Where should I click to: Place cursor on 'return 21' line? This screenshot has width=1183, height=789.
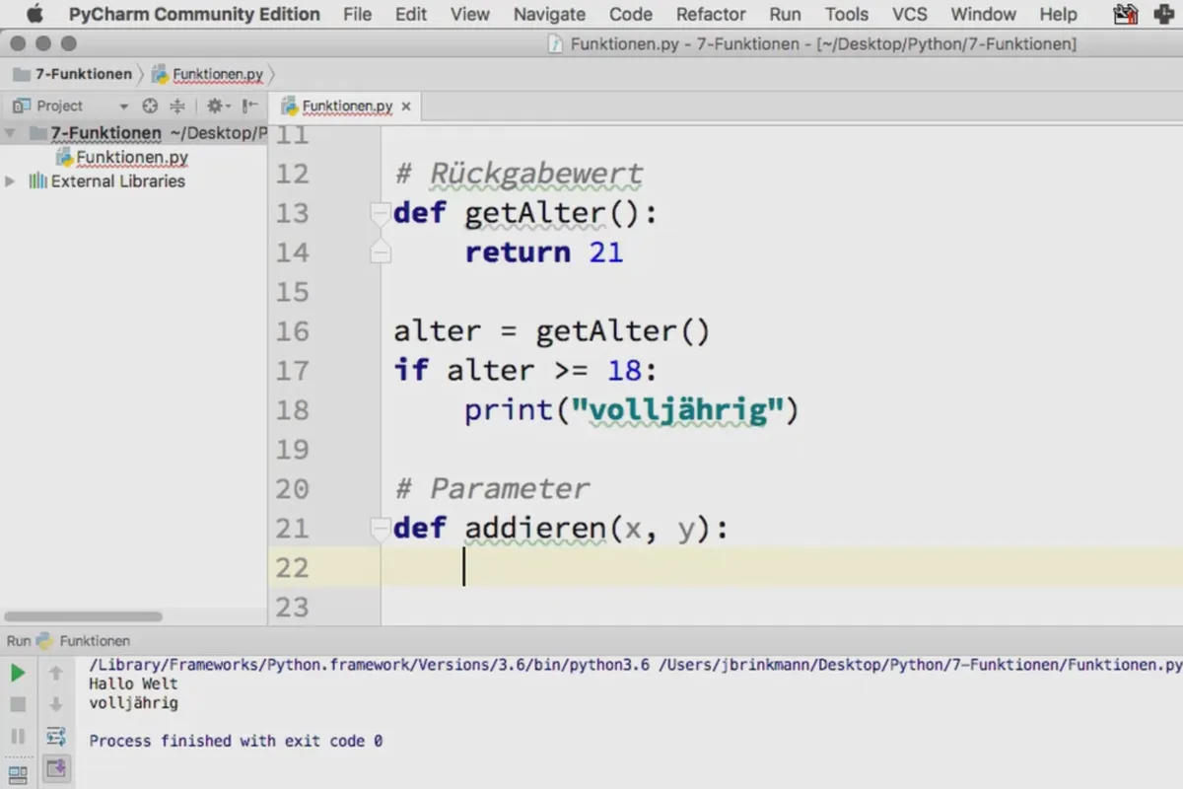[544, 252]
